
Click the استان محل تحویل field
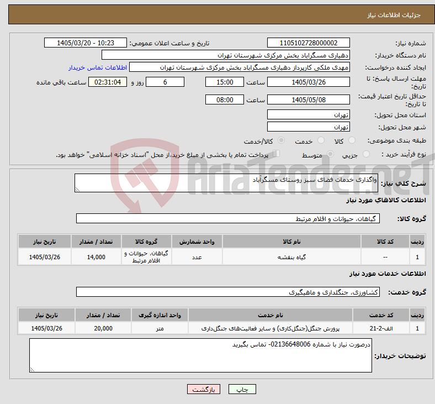[308, 114]
